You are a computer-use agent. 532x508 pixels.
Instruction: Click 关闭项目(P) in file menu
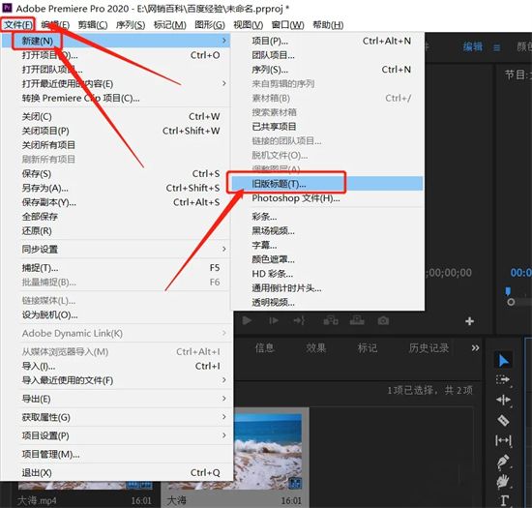(116, 131)
